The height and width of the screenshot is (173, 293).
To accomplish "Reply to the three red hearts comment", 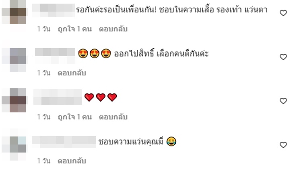I will (x=113, y=117).
